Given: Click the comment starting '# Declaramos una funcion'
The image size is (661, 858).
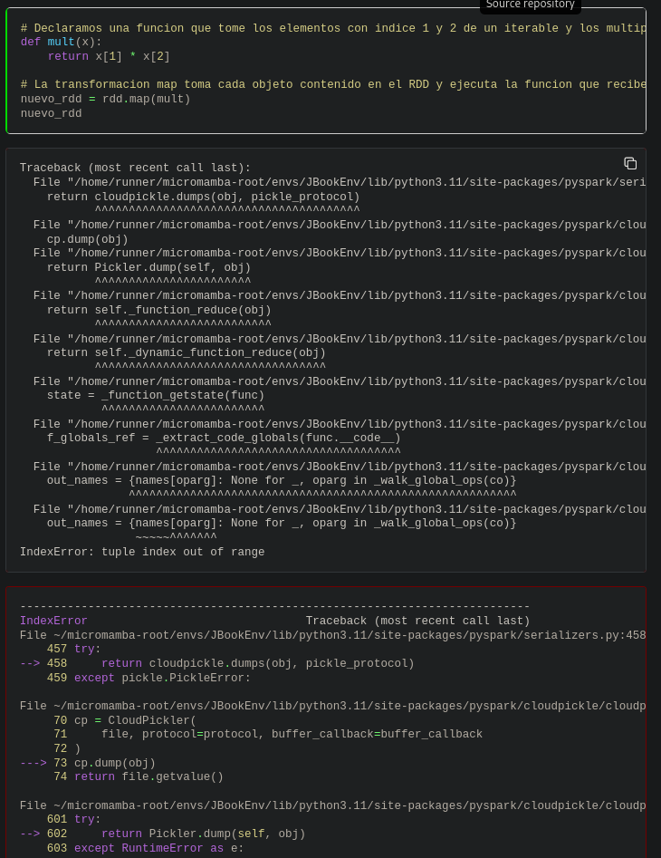Looking at the screenshot, I should pyautogui.click(x=333, y=28).
